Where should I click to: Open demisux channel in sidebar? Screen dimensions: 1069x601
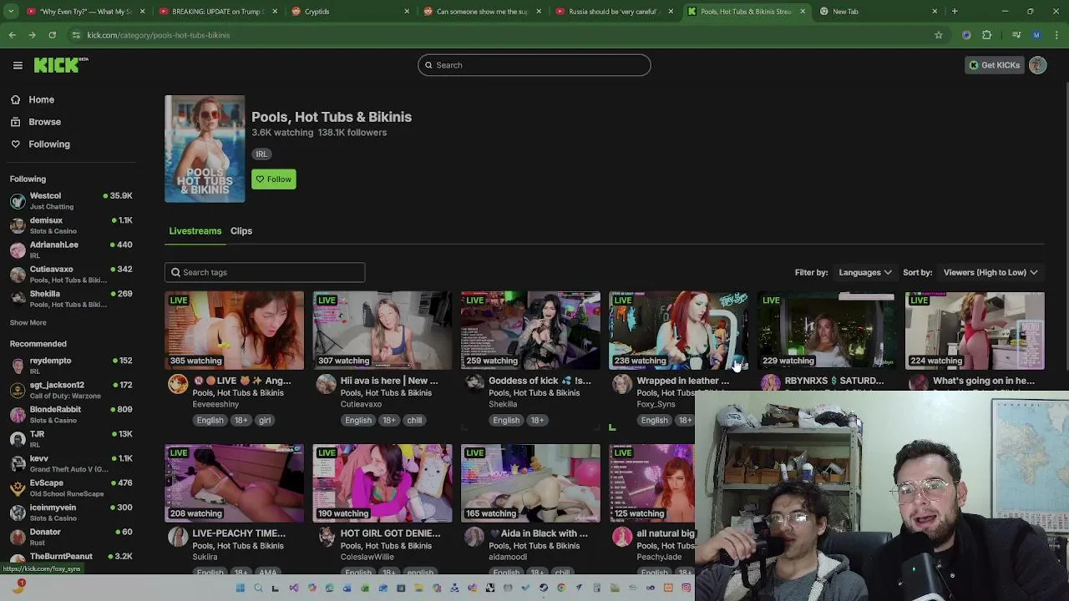click(71, 225)
